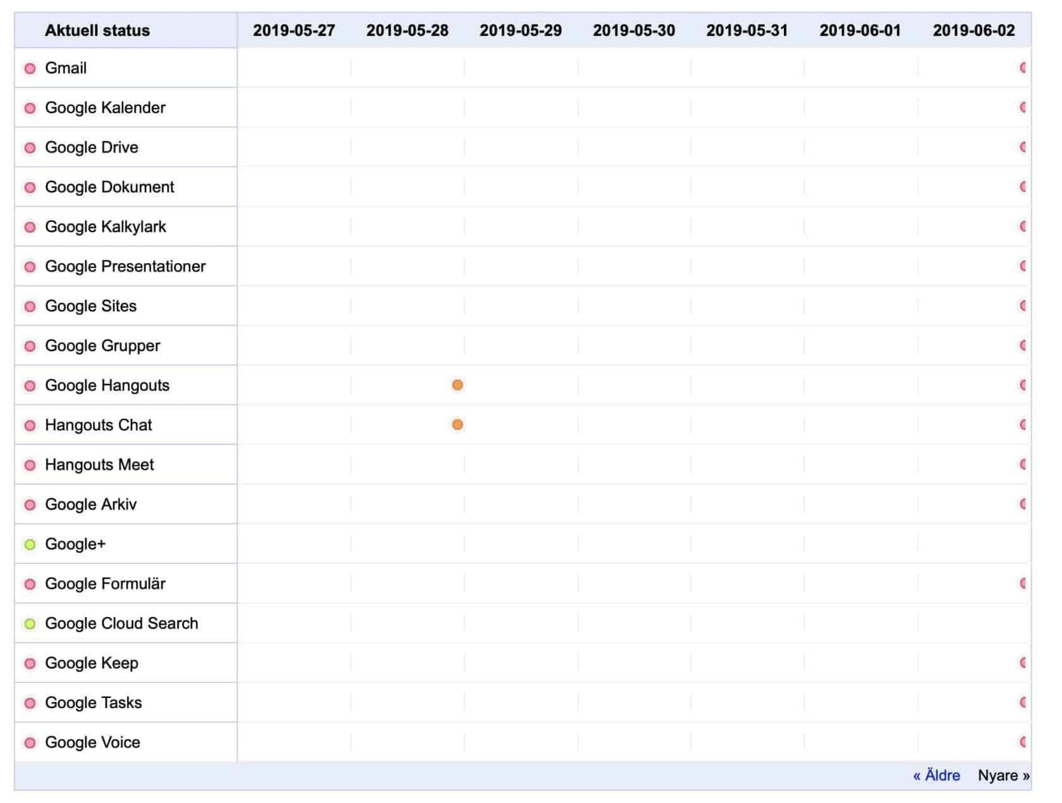Image resolution: width=1062 pixels, height=803 pixels.
Task: Click the green status dot beside Google+
Action: 30,544
